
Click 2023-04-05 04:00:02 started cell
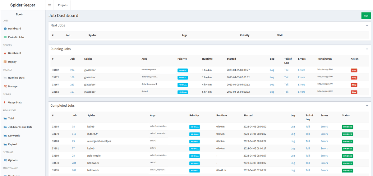point(238,92)
